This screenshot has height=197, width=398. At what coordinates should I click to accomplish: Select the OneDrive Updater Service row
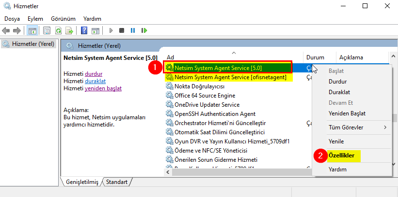pyautogui.click(x=207, y=105)
